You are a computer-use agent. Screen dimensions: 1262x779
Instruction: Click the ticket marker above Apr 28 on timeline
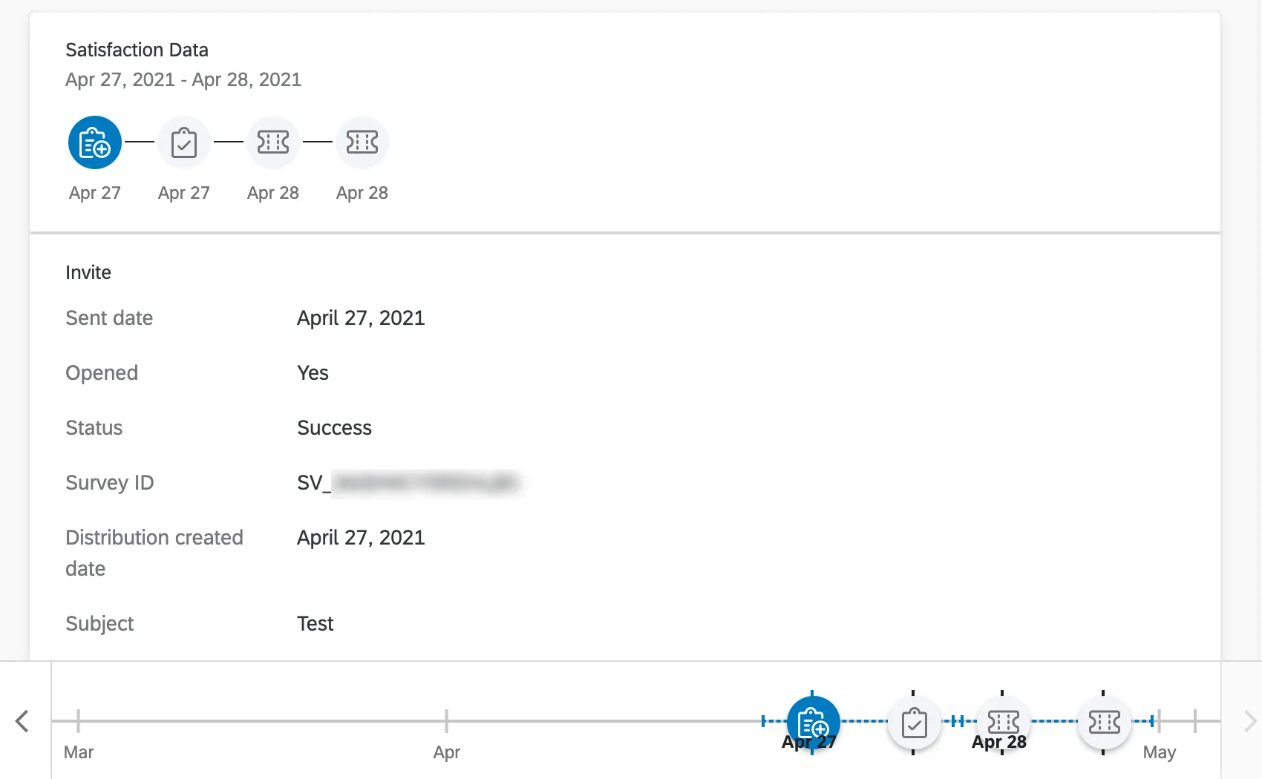pyautogui.click(x=1003, y=721)
